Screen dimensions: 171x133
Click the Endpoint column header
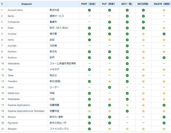(x=27, y=4)
